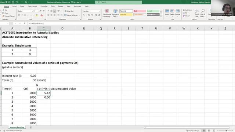Select the absolute sheet tab at bottom
The image size is (235, 132).
[17, 127]
